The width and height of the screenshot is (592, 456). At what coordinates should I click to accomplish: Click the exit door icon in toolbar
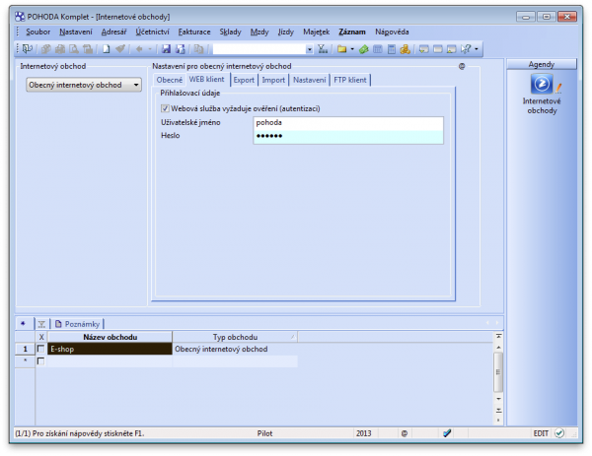point(28,49)
